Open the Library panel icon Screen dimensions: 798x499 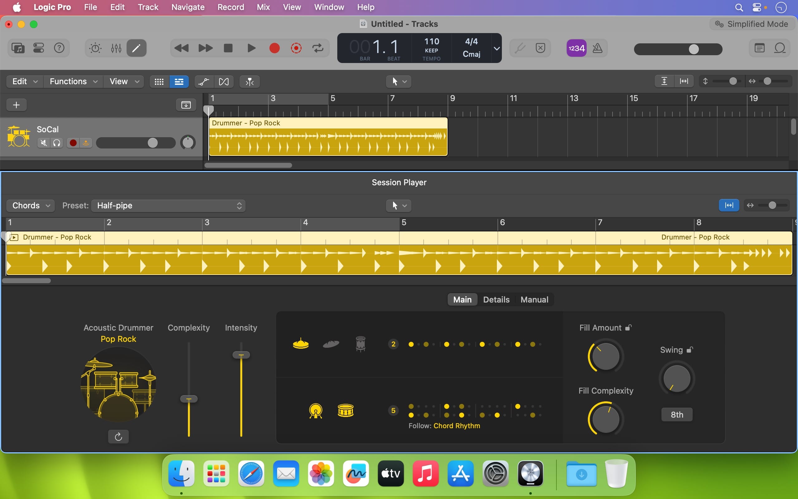(18, 48)
